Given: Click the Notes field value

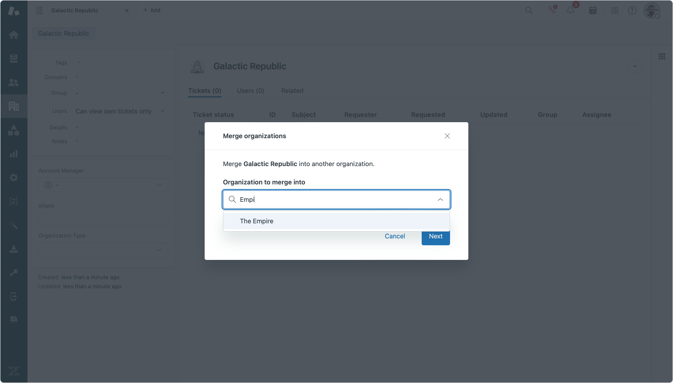Looking at the screenshot, I should 77,141.
